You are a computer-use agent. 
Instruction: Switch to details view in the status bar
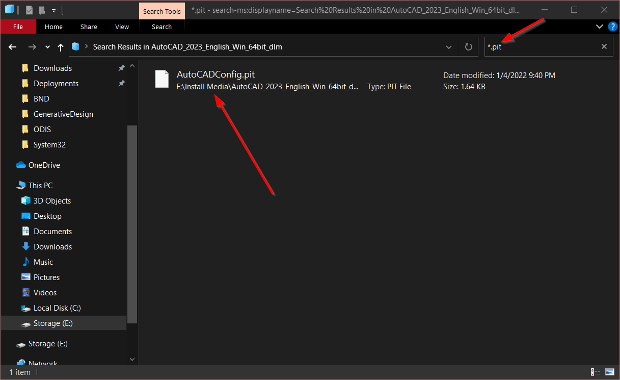(x=595, y=372)
